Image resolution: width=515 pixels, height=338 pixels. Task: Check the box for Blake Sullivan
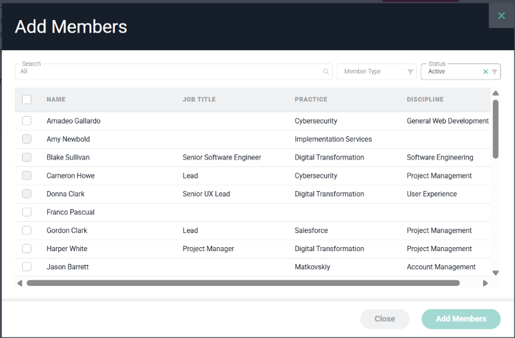pos(27,157)
